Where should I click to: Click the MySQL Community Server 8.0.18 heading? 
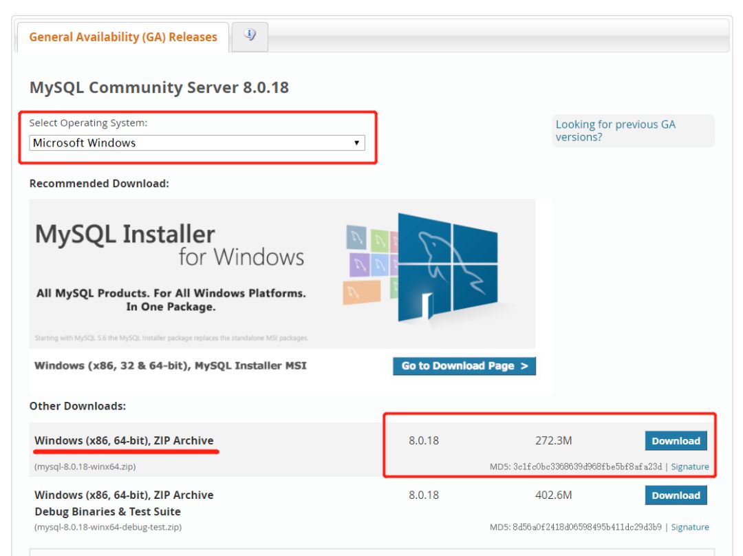159,87
